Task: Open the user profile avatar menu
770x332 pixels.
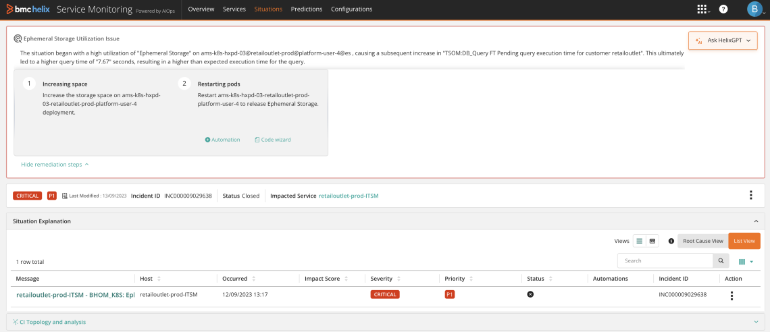Action: [x=754, y=9]
